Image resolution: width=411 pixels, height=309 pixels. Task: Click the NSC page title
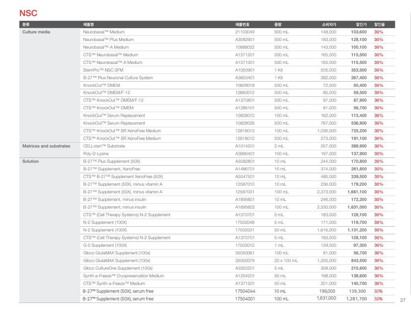(x=28, y=13)
